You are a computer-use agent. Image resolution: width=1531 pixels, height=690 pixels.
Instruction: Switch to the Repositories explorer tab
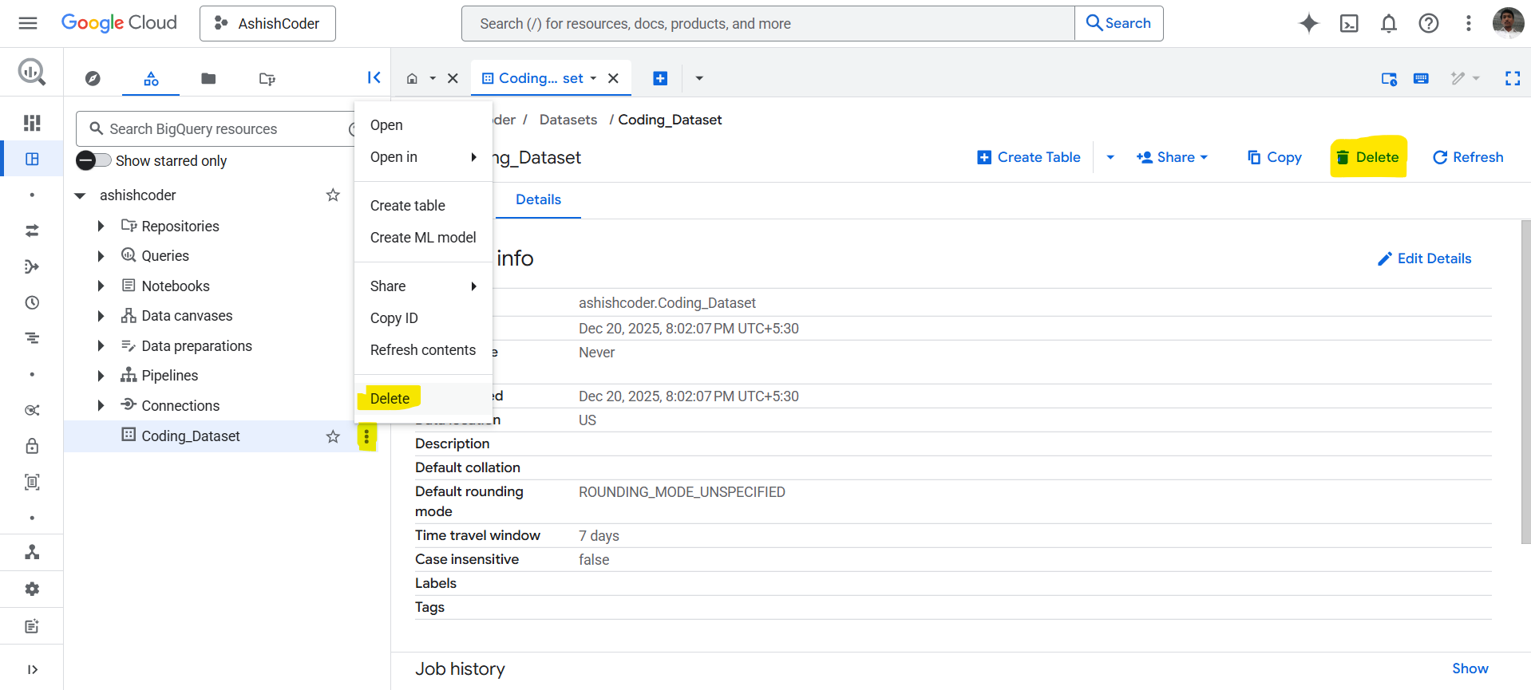[267, 78]
